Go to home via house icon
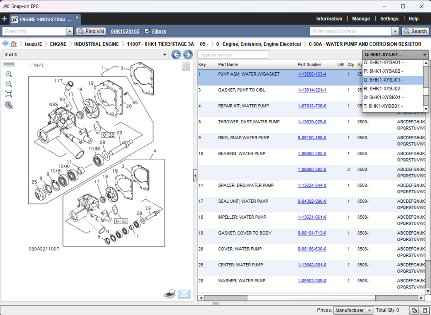431x315 pixels. click(13, 44)
